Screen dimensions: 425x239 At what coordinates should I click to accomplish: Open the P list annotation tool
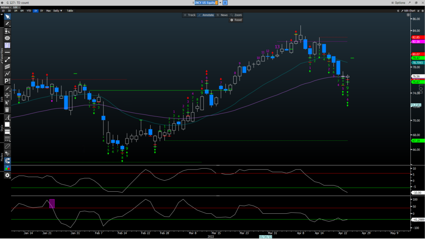coord(7,81)
